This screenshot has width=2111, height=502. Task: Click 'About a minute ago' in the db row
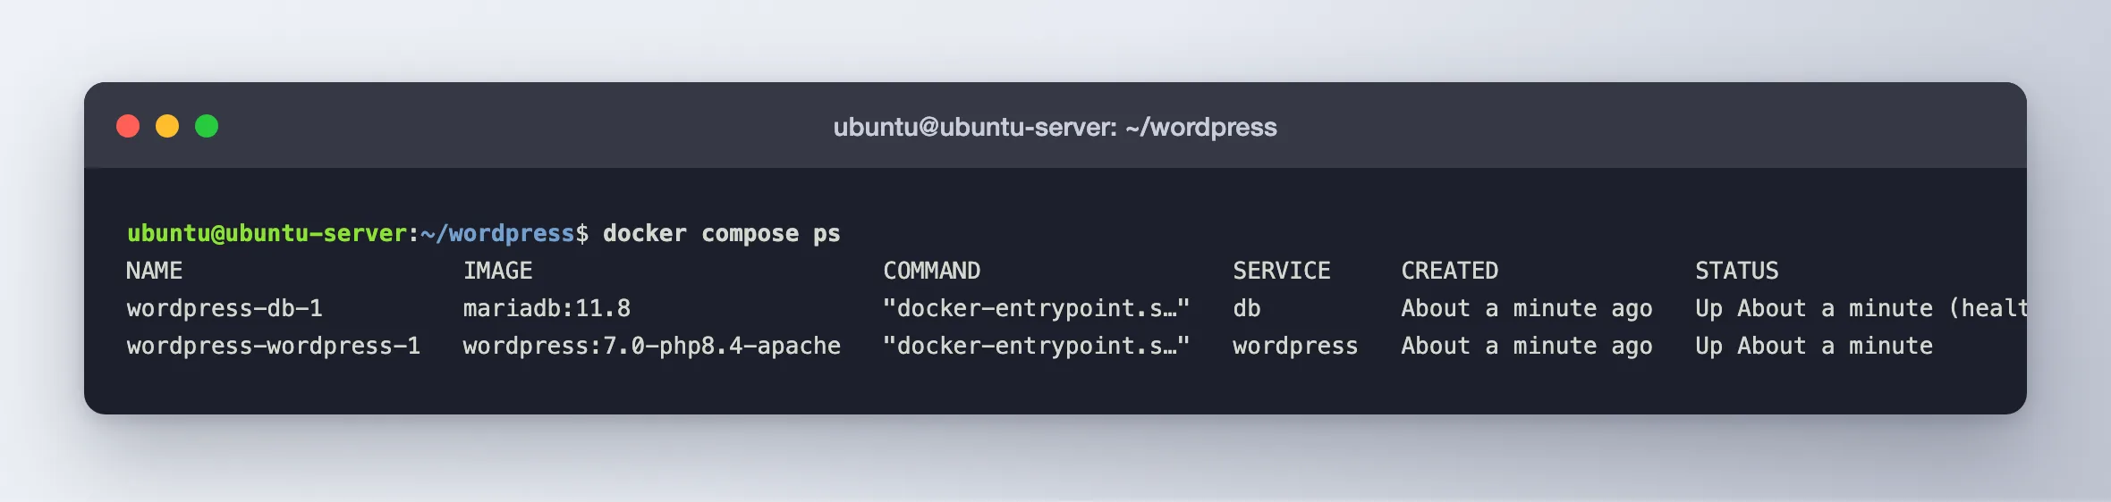point(1526,308)
